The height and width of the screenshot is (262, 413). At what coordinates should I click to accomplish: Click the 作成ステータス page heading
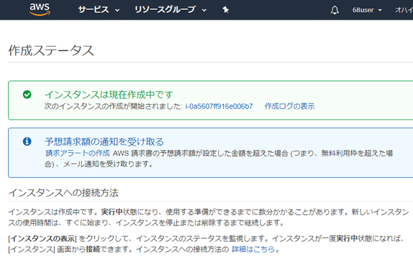[51, 51]
